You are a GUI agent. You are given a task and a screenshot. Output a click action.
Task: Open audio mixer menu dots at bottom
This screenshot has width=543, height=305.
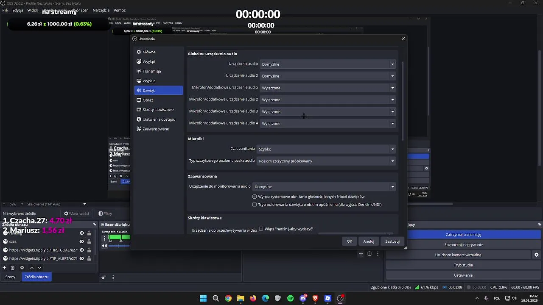point(113,277)
